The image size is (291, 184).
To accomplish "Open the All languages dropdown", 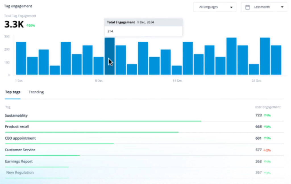I will point(215,7).
